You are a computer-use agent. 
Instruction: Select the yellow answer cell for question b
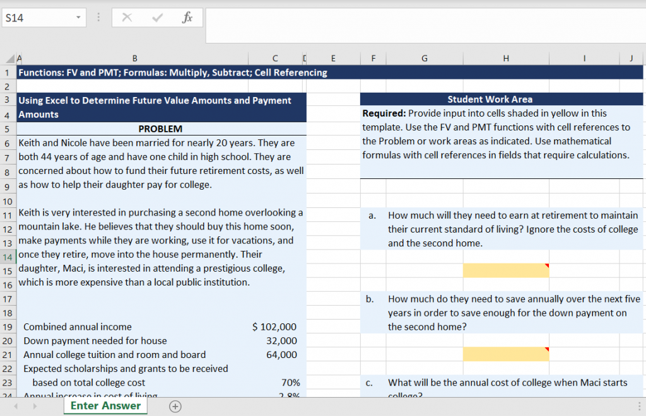coord(505,354)
